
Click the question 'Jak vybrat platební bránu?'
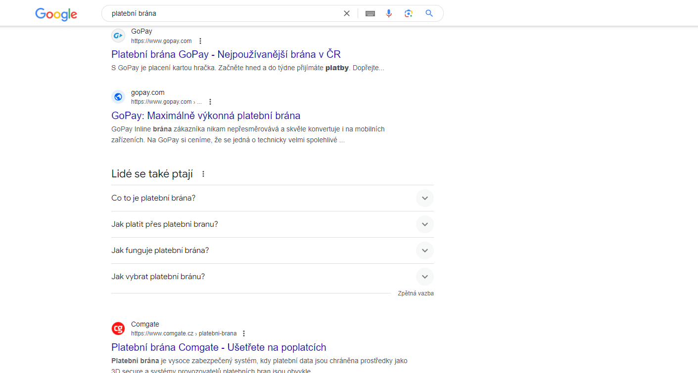pyautogui.click(x=158, y=277)
